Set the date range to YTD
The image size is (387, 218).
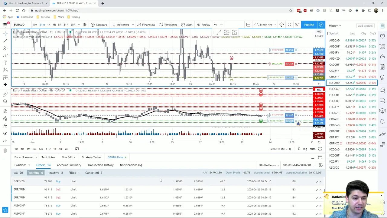click(48, 149)
